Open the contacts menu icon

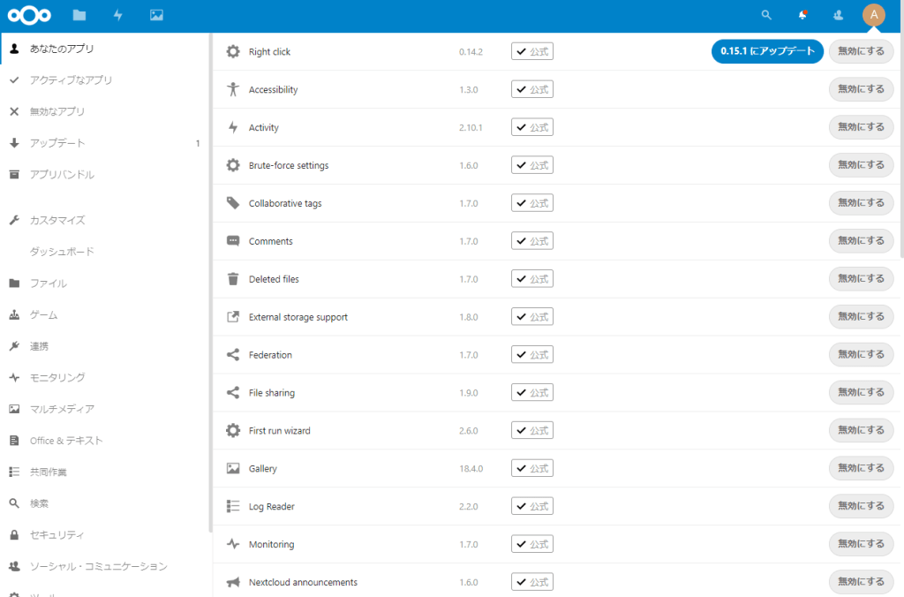click(839, 15)
